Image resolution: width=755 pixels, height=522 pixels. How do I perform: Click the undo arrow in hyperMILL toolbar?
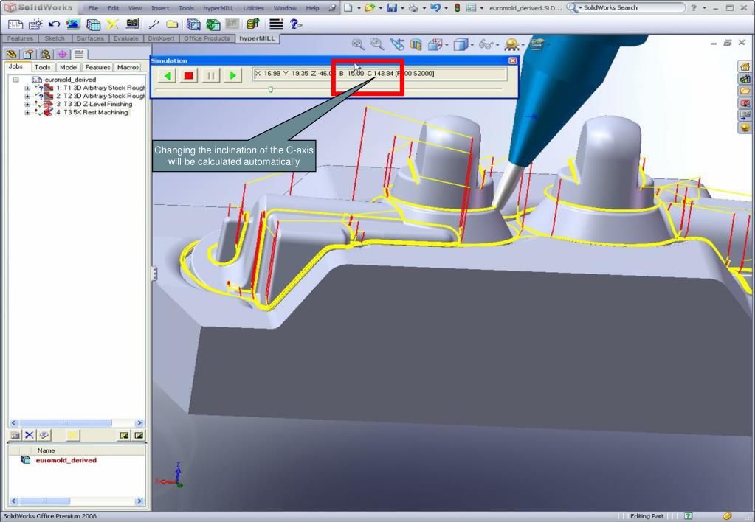pos(52,24)
